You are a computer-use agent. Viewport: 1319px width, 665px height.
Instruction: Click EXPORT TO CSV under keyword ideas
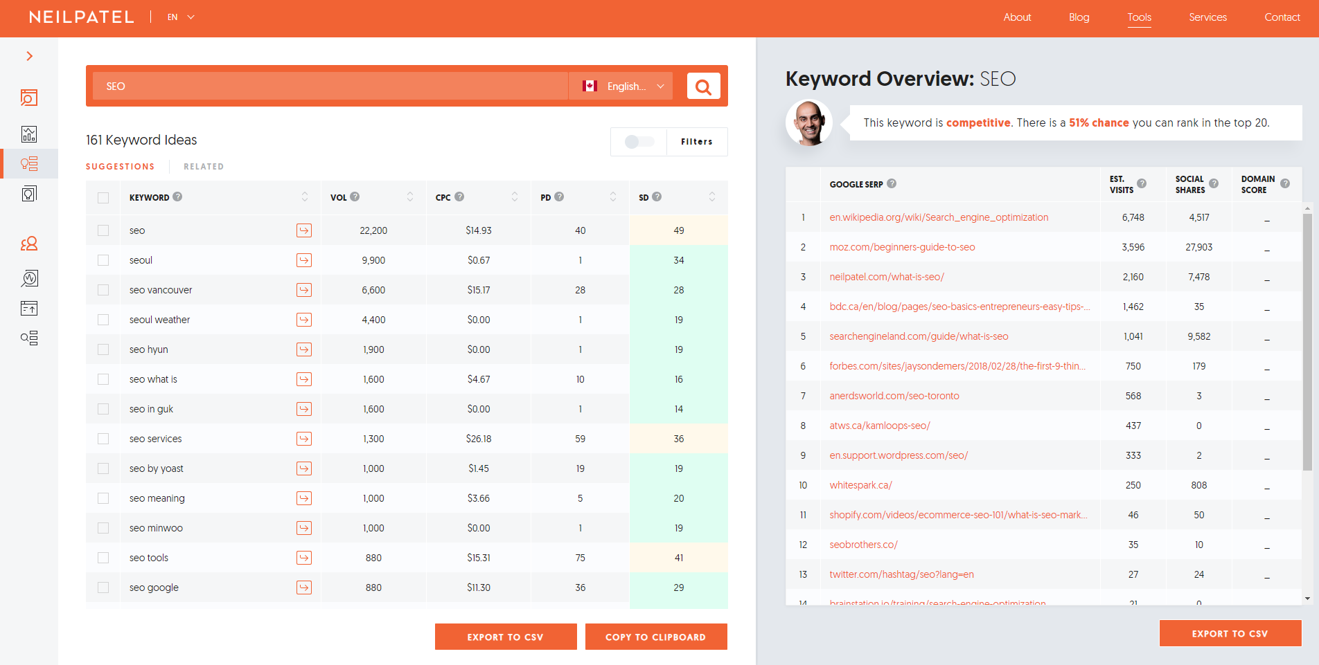coord(506,637)
